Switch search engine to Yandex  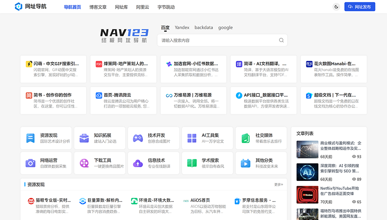pyautogui.click(x=182, y=28)
